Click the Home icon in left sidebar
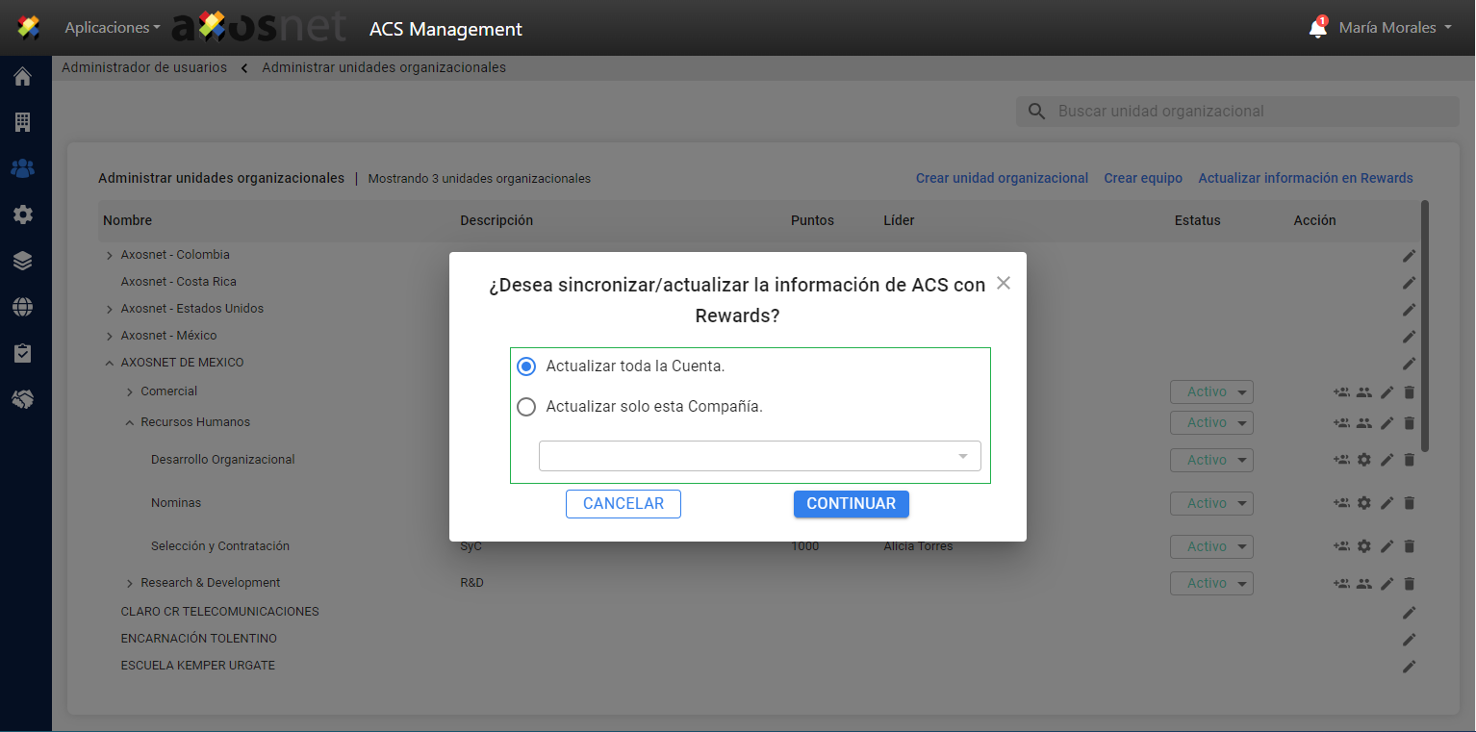The width and height of the screenshot is (1476, 732). (x=22, y=77)
